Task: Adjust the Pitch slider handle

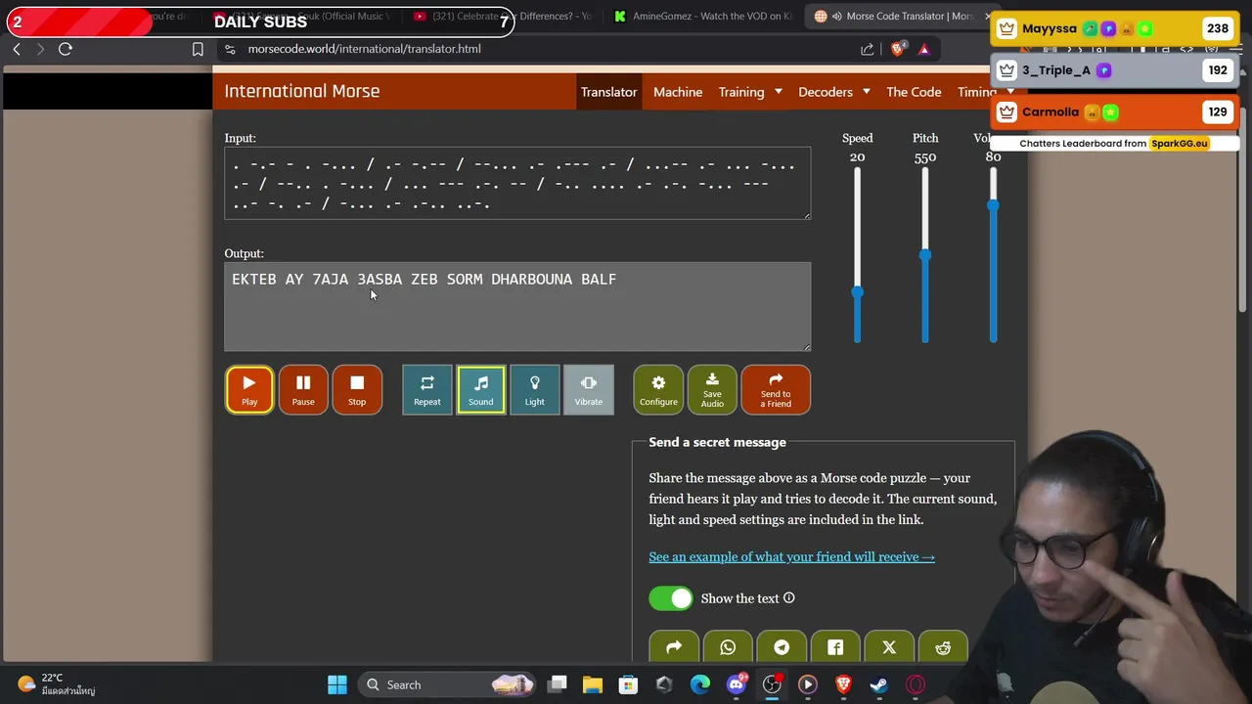Action: tap(925, 255)
